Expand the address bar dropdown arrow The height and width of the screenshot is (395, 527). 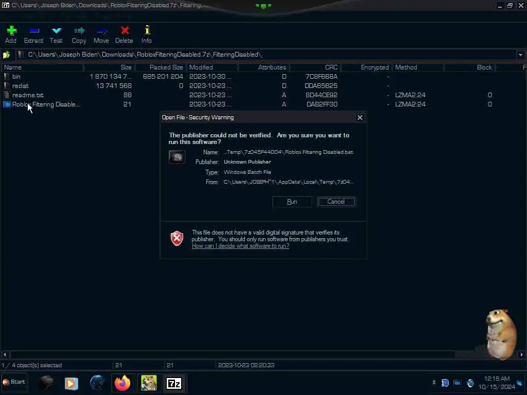[x=520, y=55]
